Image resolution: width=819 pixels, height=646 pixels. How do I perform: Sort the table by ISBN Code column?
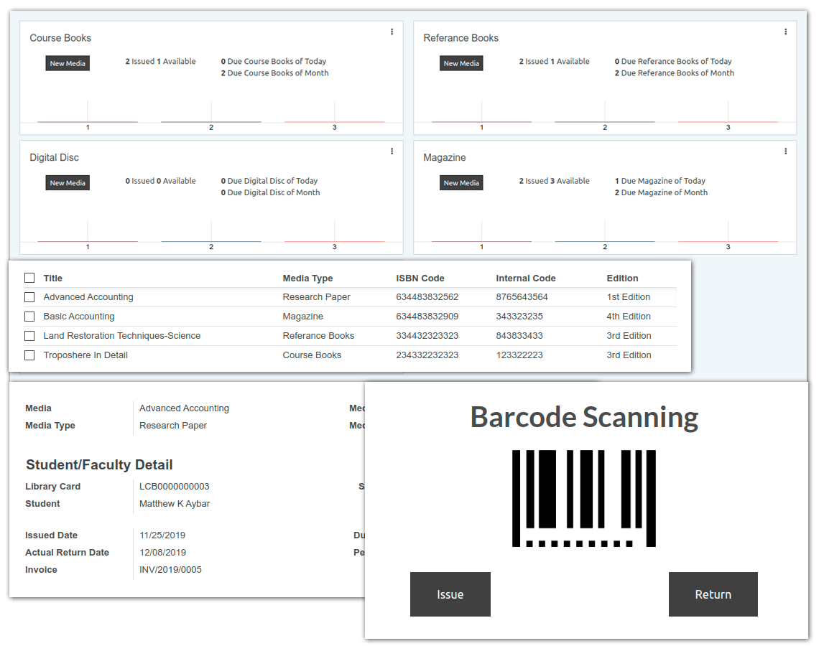420,278
